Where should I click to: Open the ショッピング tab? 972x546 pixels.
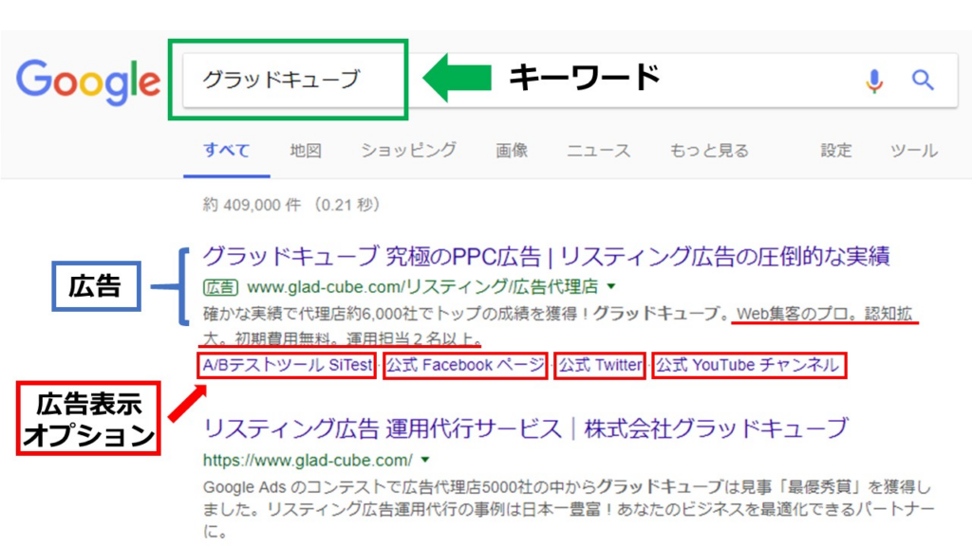click(x=408, y=151)
